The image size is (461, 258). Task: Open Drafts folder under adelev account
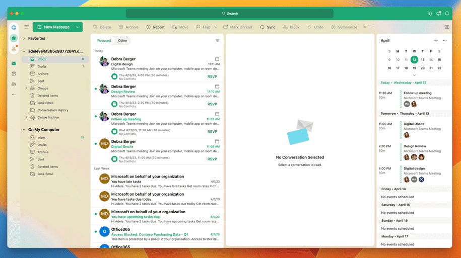[55, 66]
